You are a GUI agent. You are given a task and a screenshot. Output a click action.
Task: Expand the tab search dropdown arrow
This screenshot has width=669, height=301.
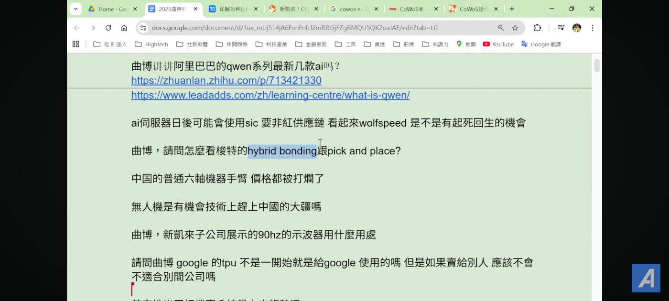[x=76, y=9]
